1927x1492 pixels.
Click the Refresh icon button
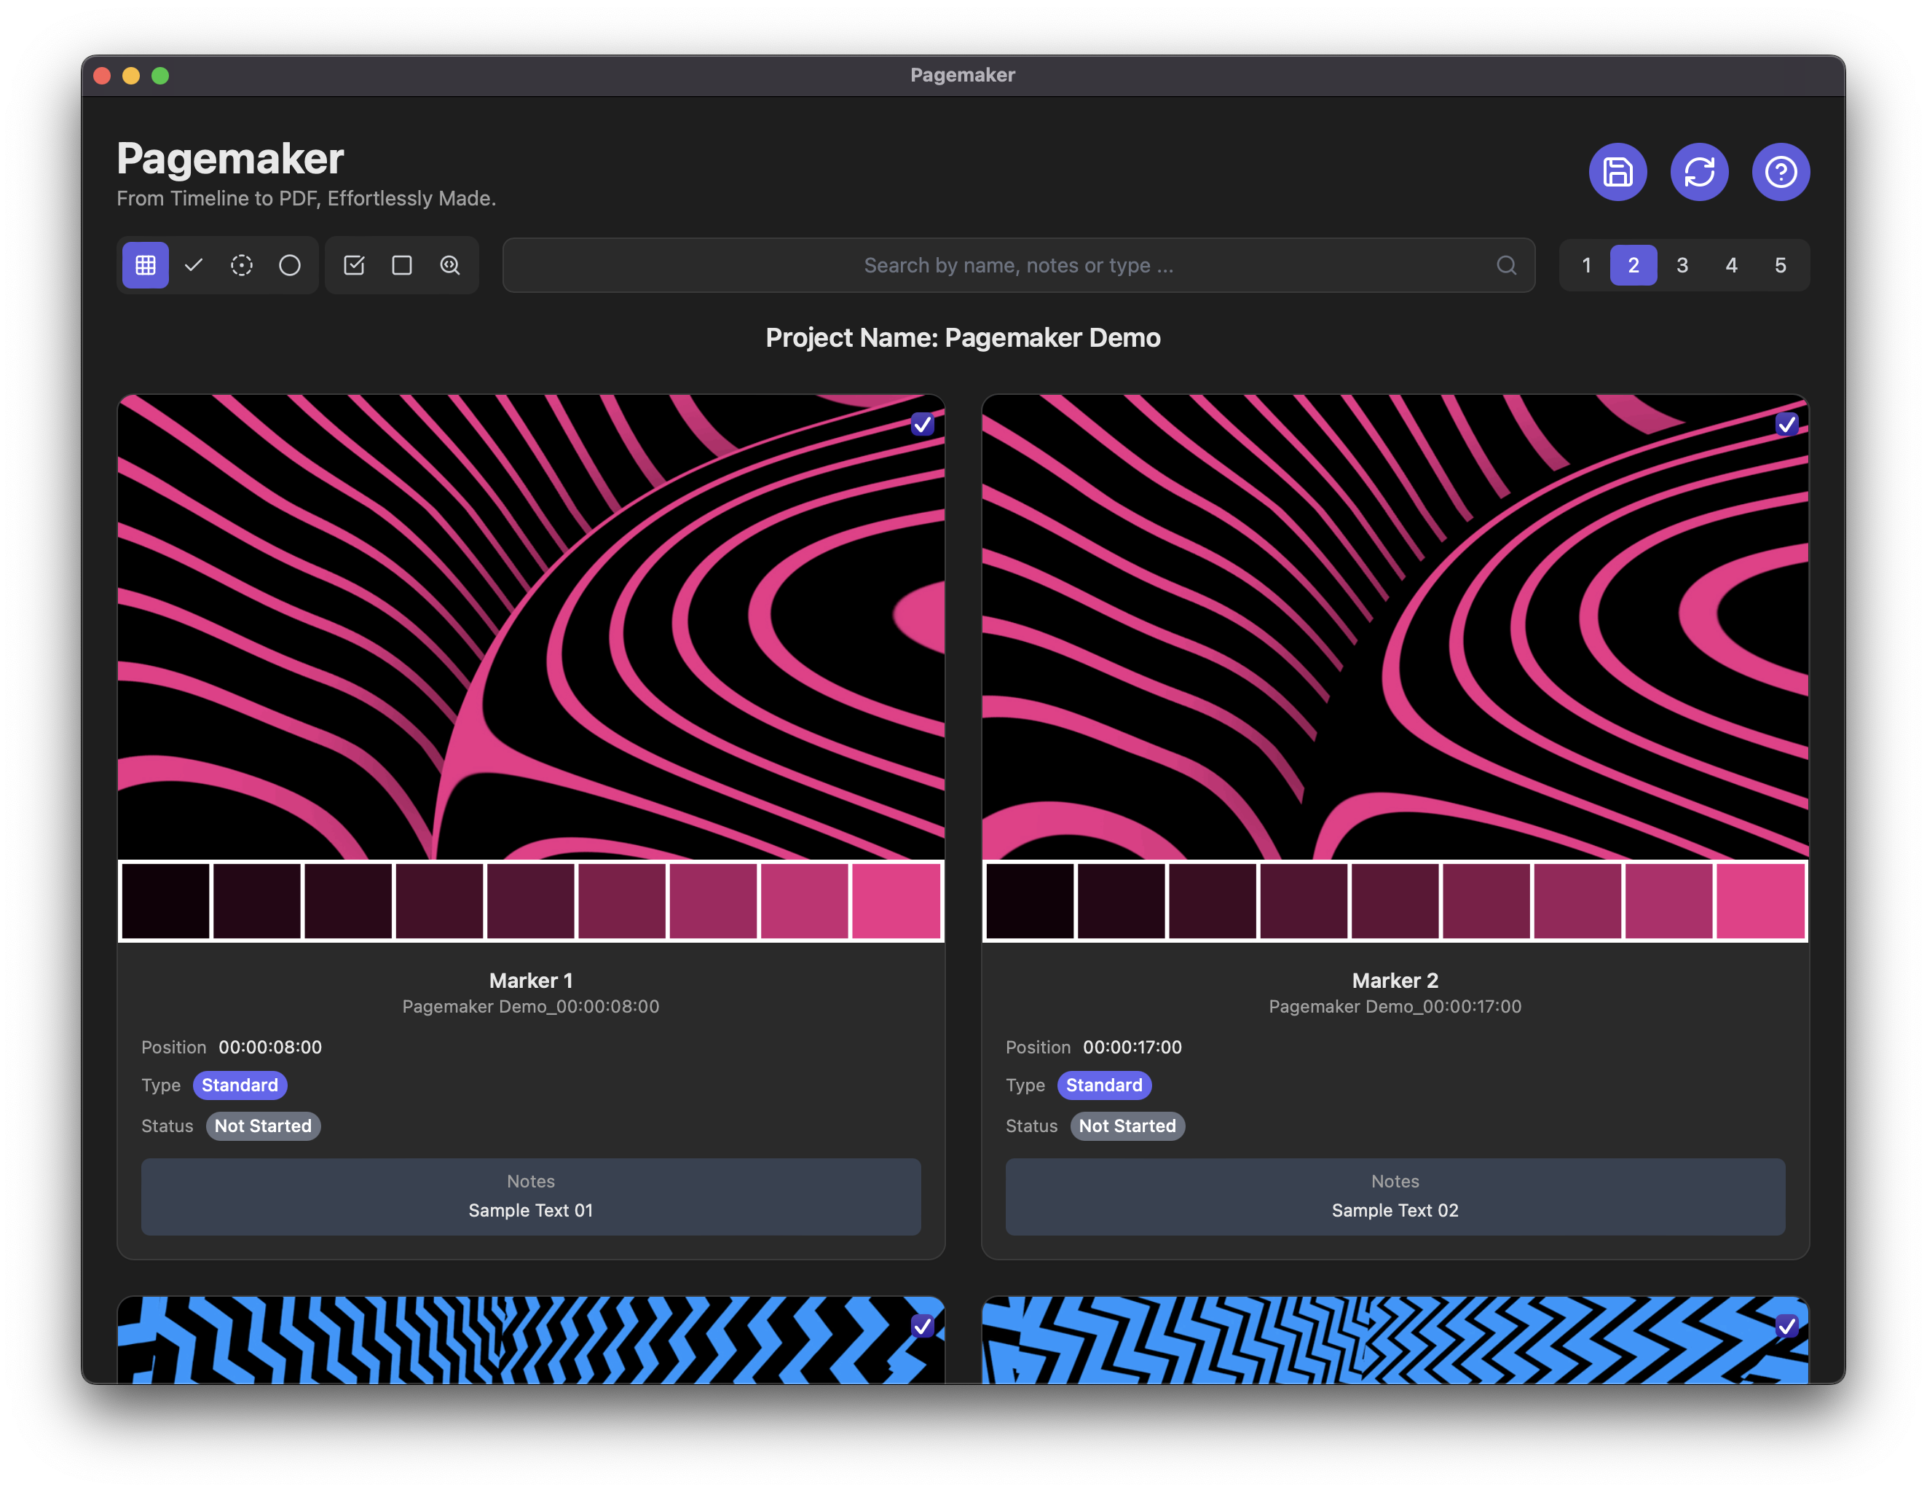[x=1698, y=171]
